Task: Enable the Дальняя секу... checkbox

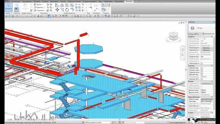Action: coord(202,75)
